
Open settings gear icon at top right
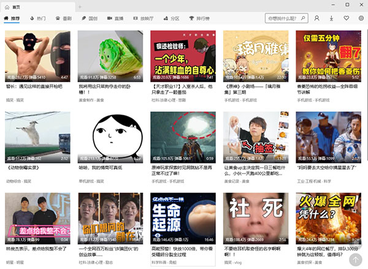(x=361, y=19)
